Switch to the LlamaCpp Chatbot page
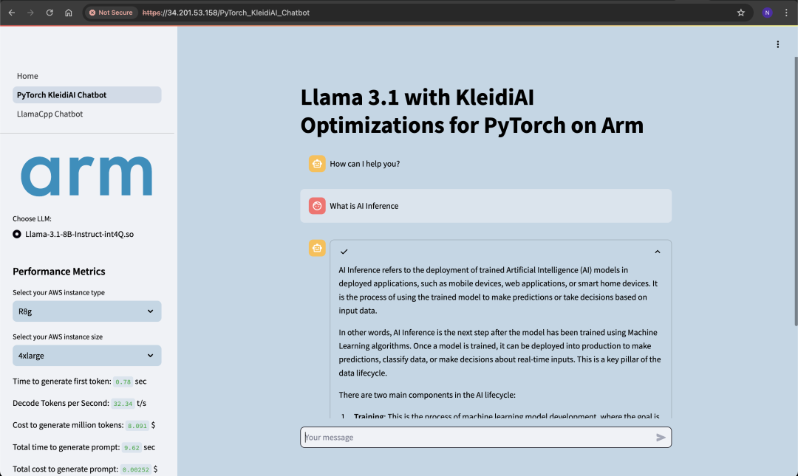Screen dimensions: 798x476 coord(50,114)
